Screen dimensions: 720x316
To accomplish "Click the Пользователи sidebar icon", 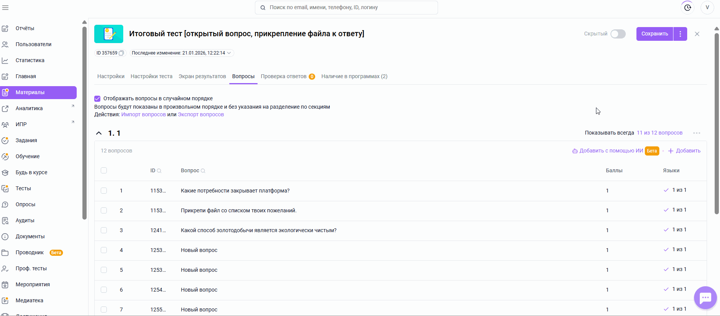I will click(x=5, y=45).
